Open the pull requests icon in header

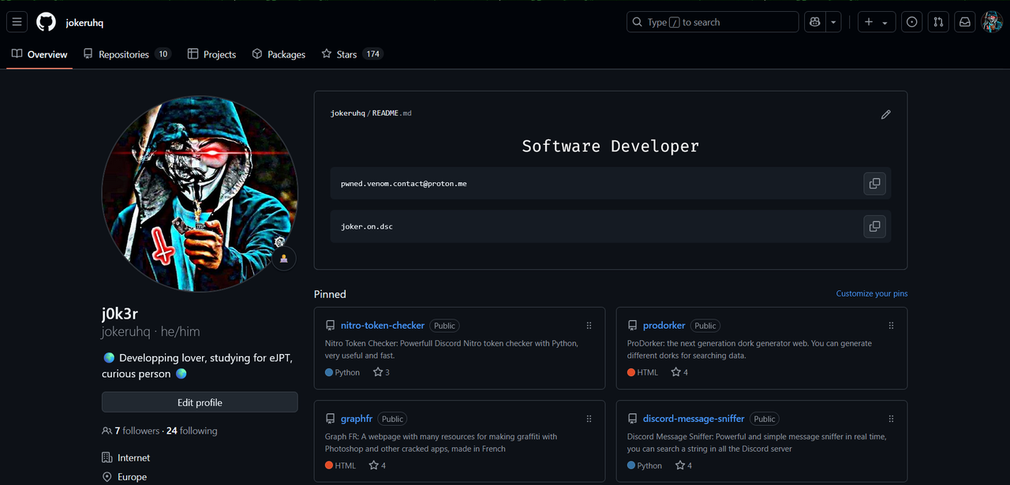point(938,22)
